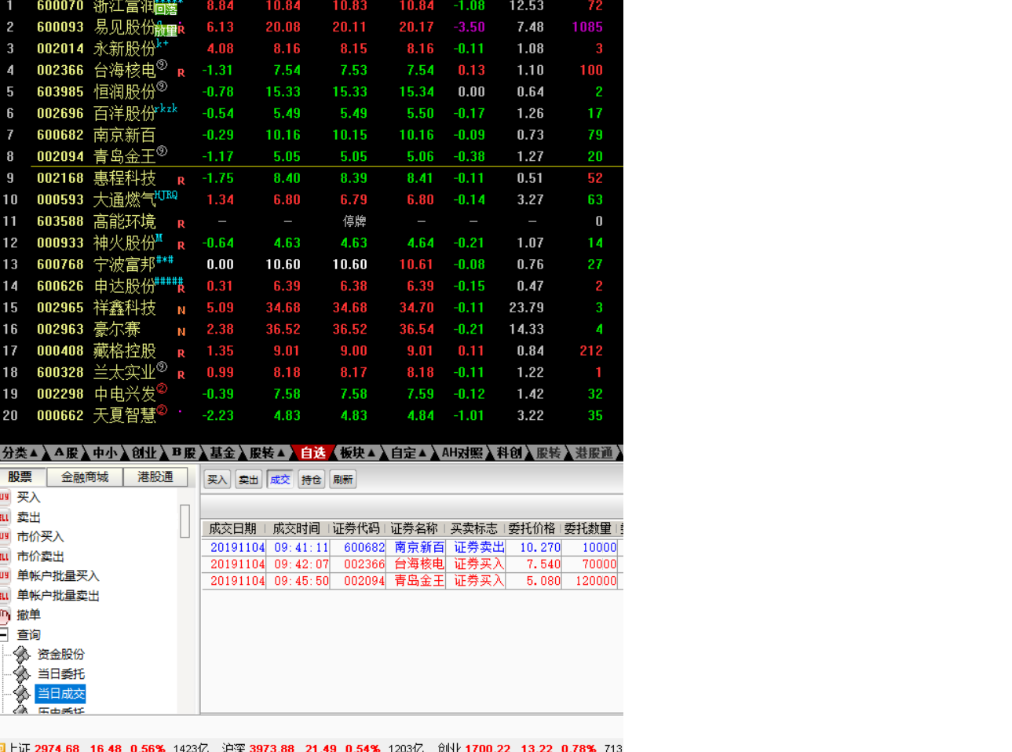Open the 自定 dropdown tab
Screen dimensions: 1012x752
pyautogui.click(x=408, y=453)
